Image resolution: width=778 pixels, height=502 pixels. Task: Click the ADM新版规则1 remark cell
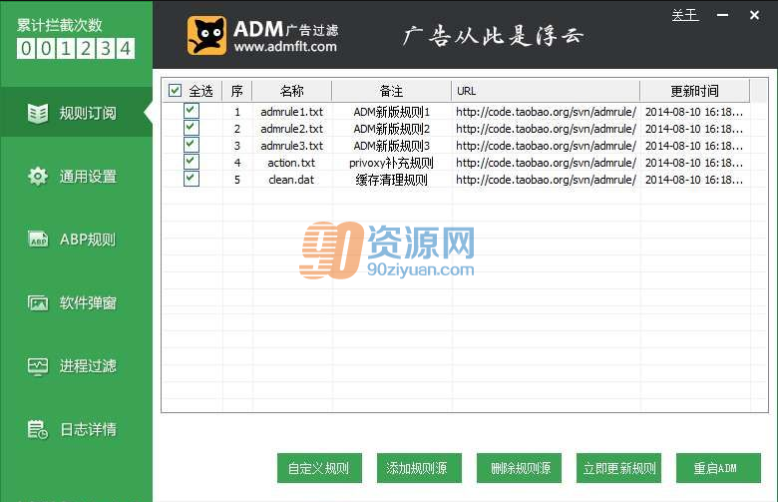(391, 112)
